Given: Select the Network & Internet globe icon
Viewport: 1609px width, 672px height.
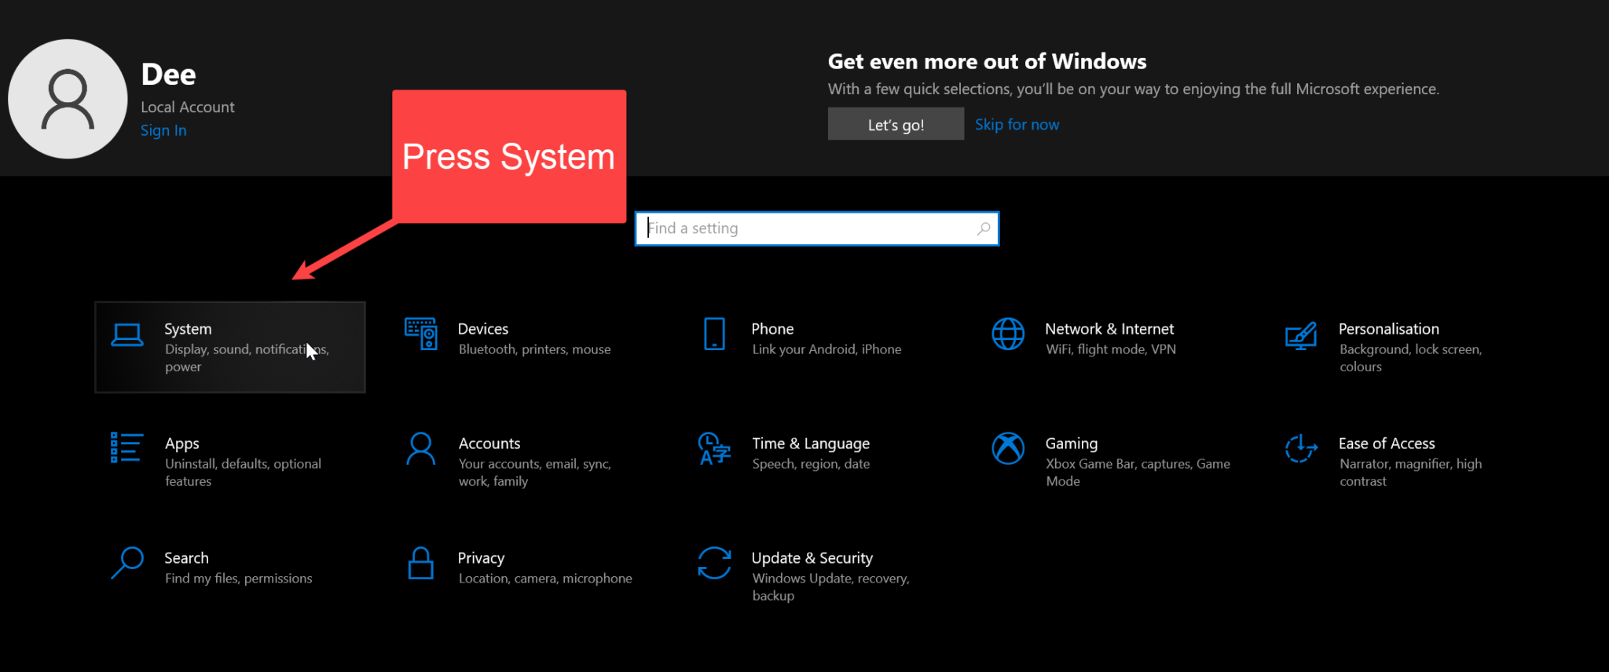Looking at the screenshot, I should (1008, 334).
